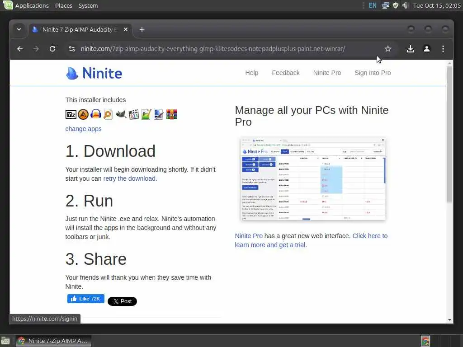Image resolution: width=463 pixels, height=347 pixels.
Task: Go back to previous page
Action: 20,49
